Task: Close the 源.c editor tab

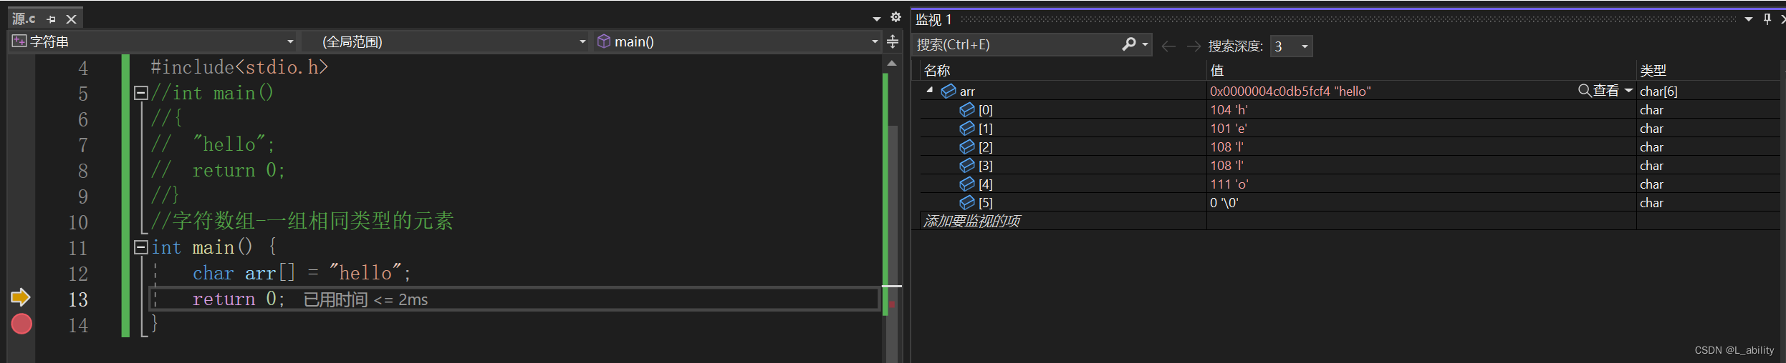Action: coord(71,19)
